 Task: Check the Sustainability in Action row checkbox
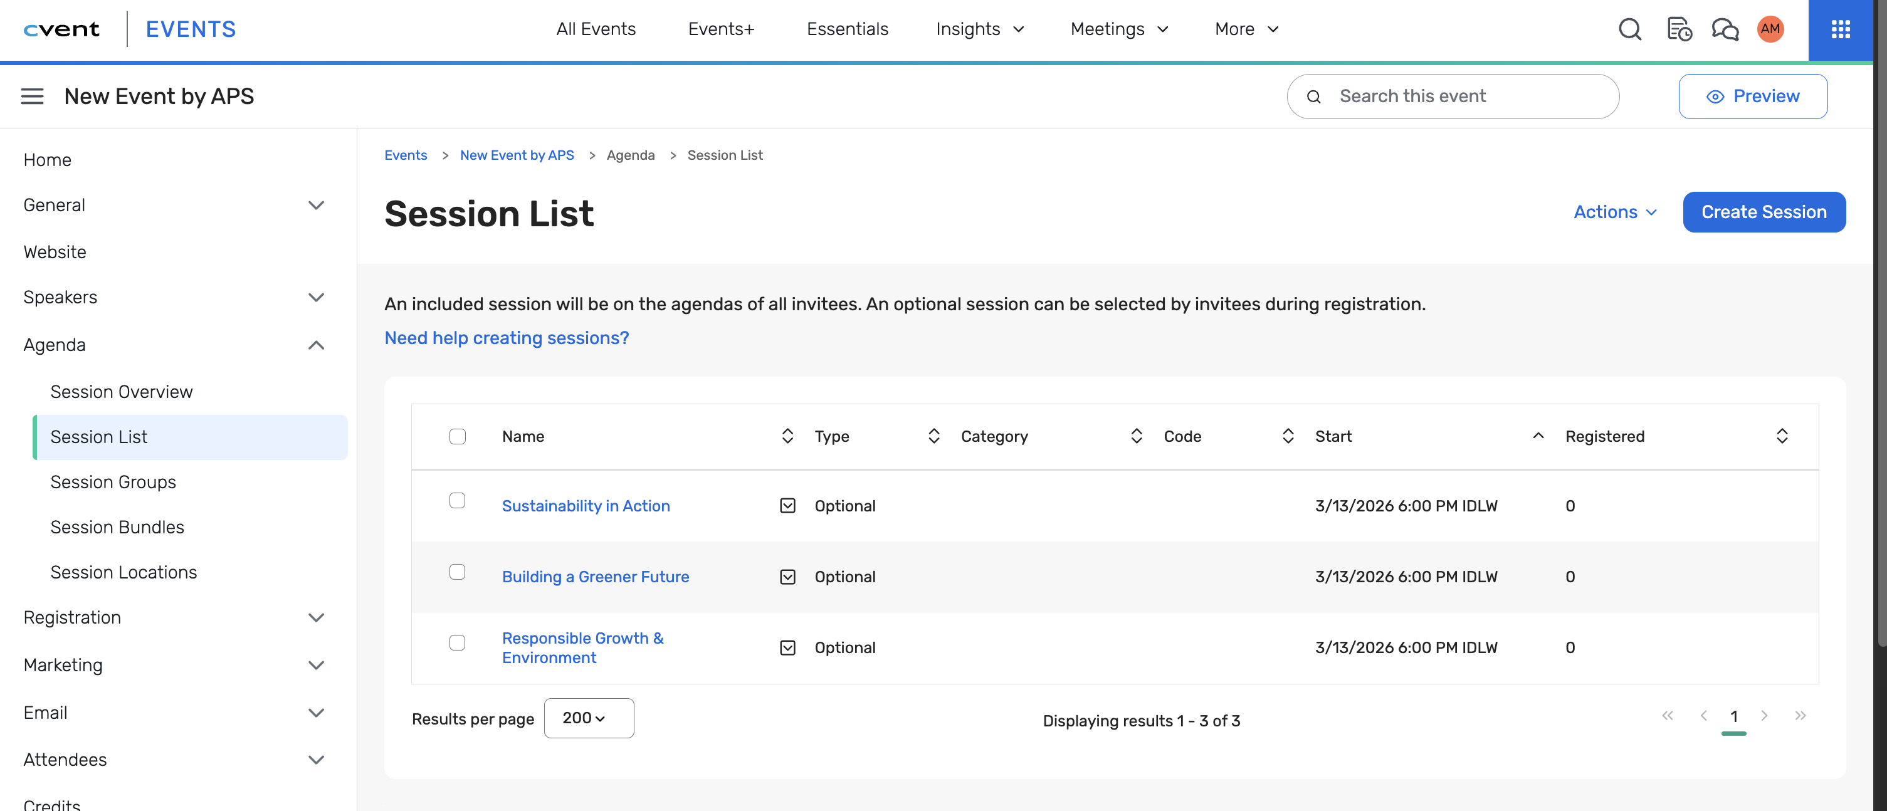tap(457, 501)
